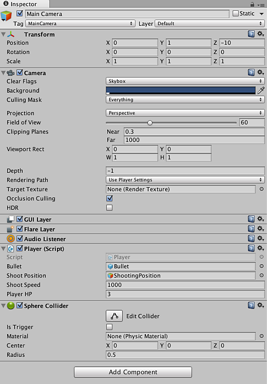Open the Camera component gear menu

click(x=260, y=73)
